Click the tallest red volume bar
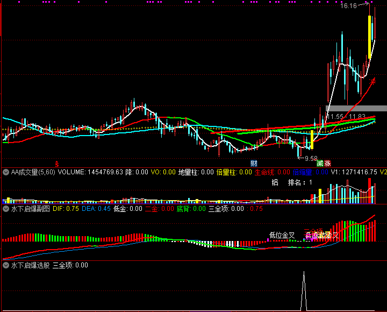 click(369, 191)
